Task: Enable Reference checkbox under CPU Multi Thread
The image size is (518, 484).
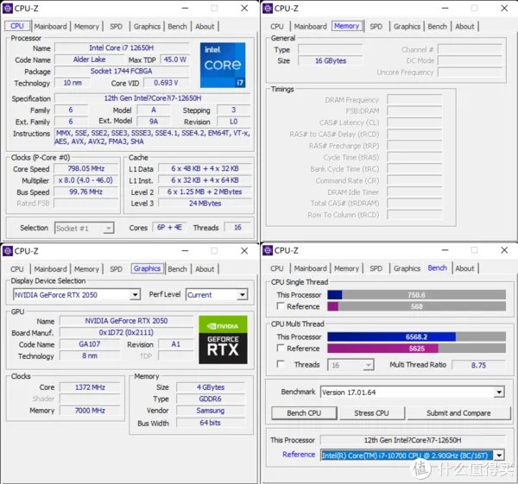Action: 281,348
